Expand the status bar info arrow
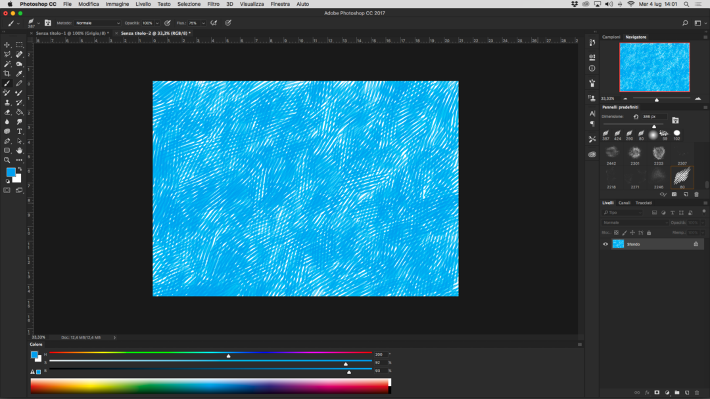Image resolution: width=710 pixels, height=399 pixels. click(114, 337)
